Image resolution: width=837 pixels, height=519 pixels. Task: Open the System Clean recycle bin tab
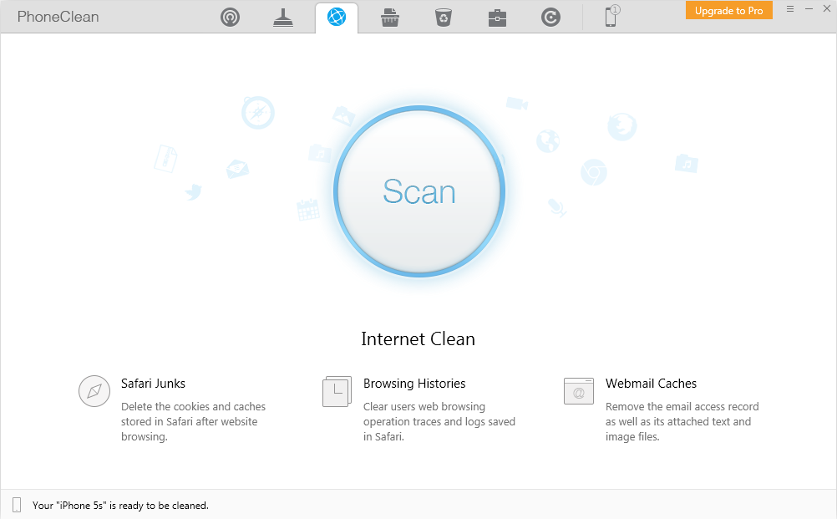click(x=444, y=17)
